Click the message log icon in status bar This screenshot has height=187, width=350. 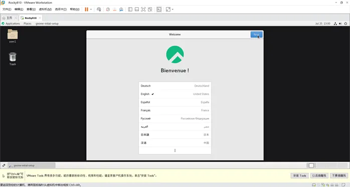[x=343, y=185]
